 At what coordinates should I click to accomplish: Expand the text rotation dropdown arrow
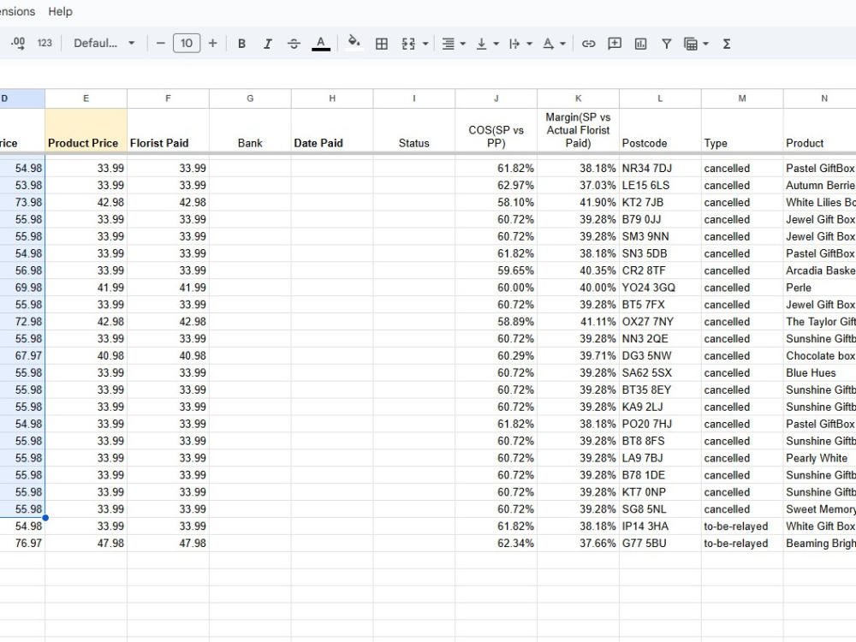click(x=563, y=44)
